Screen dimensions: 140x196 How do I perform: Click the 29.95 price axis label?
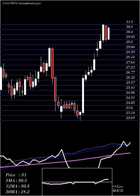(x=130, y=37)
